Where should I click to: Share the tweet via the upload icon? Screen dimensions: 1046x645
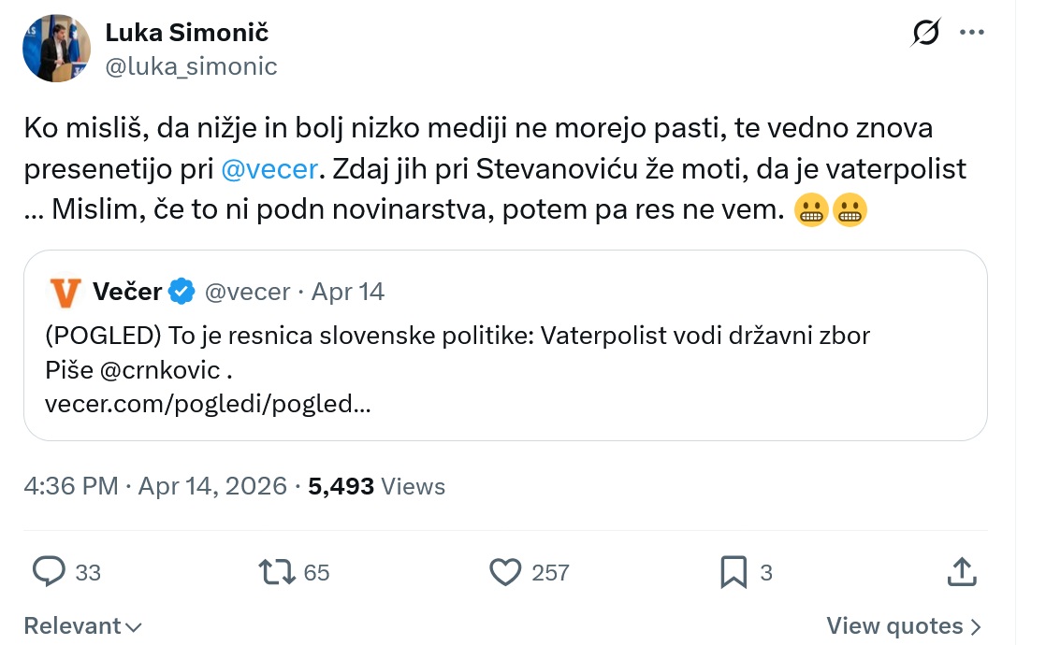tap(963, 571)
